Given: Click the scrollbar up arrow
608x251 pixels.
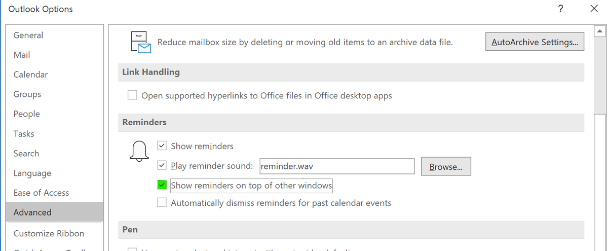Looking at the screenshot, I should [x=600, y=32].
